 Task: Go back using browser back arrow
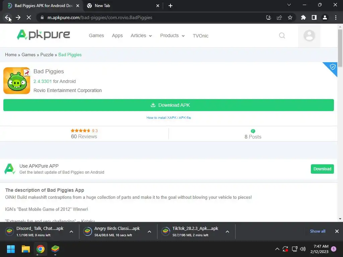[x=7, y=17]
